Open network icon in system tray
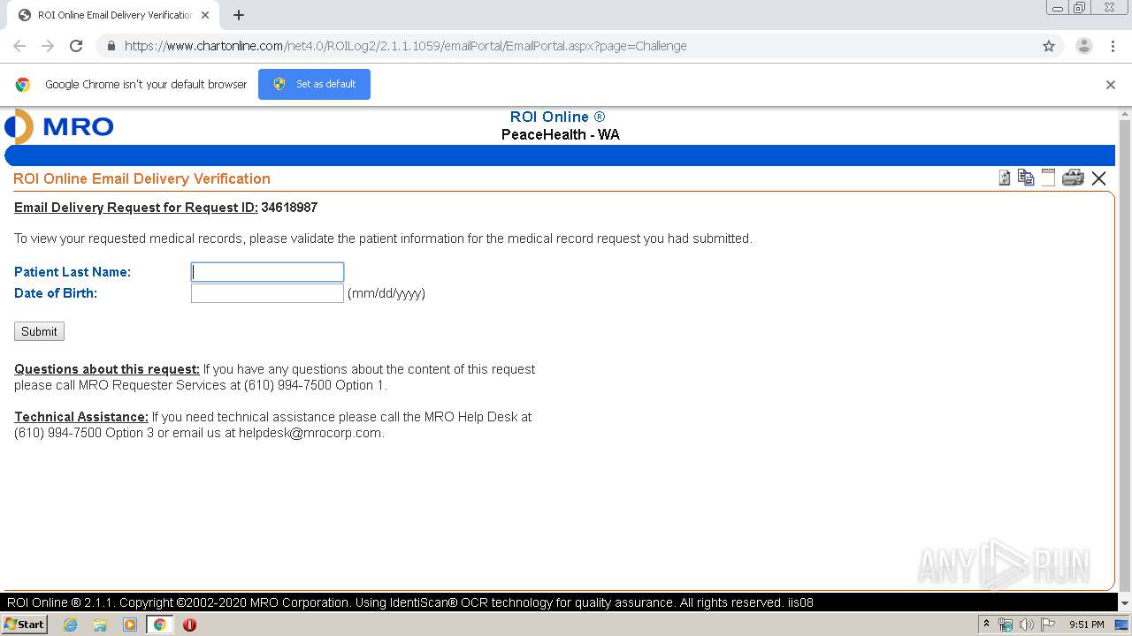Screen dimensions: 1132x636 coord(1006,625)
